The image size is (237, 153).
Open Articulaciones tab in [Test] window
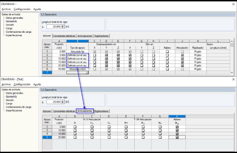click(85, 111)
